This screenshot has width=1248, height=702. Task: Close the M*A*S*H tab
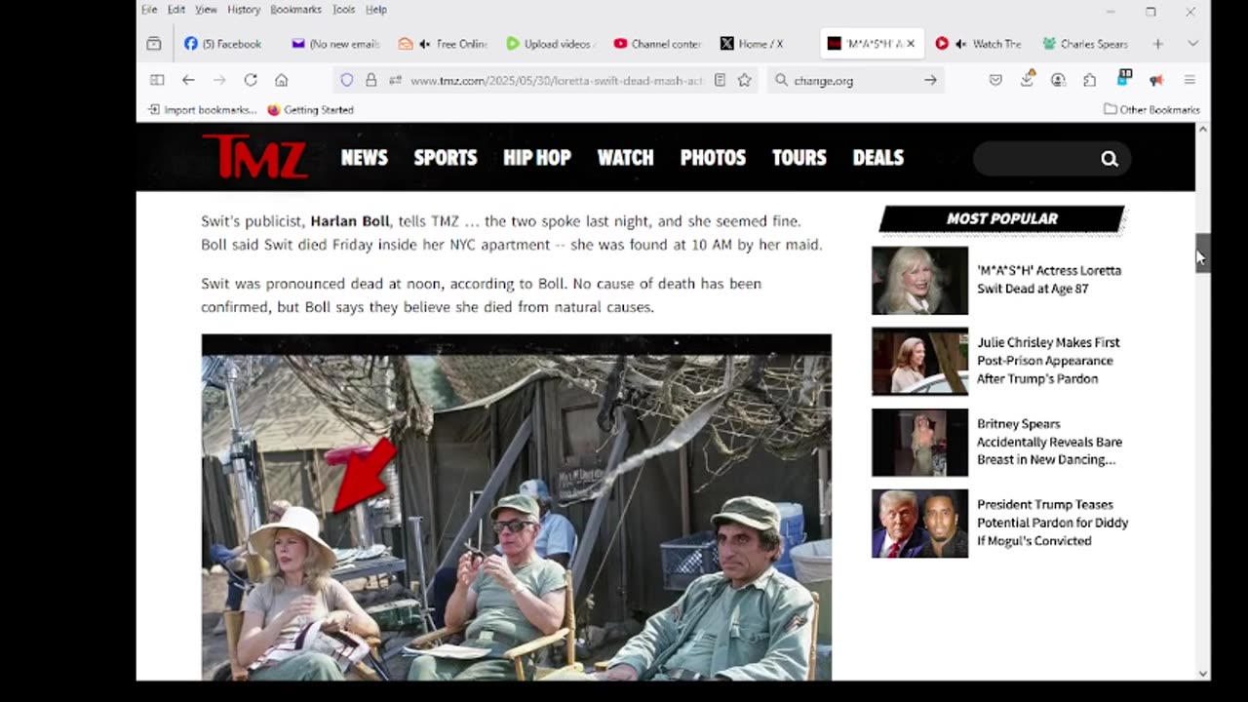911,44
